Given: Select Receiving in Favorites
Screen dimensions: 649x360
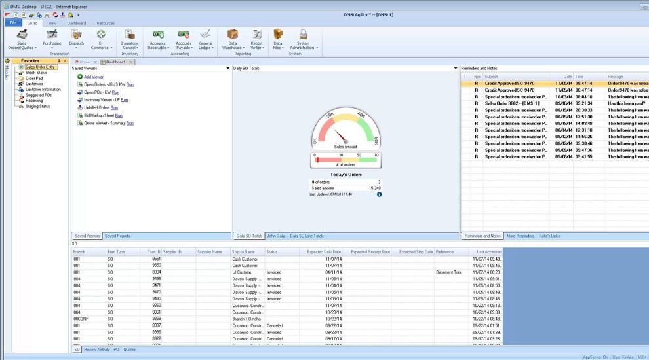Looking at the screenshot, I should pyautogui.click(x=34, y=100).
